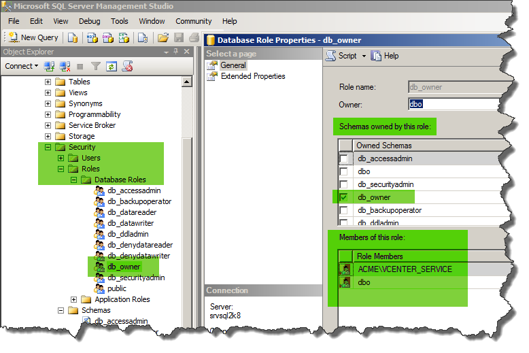529x353 pixels.
Task: Open the Window menu
Action: coord(152,21)
